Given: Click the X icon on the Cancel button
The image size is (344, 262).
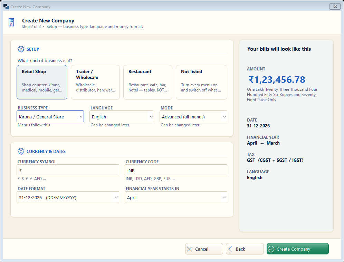Looking at the screenshot, I should 190,249.
